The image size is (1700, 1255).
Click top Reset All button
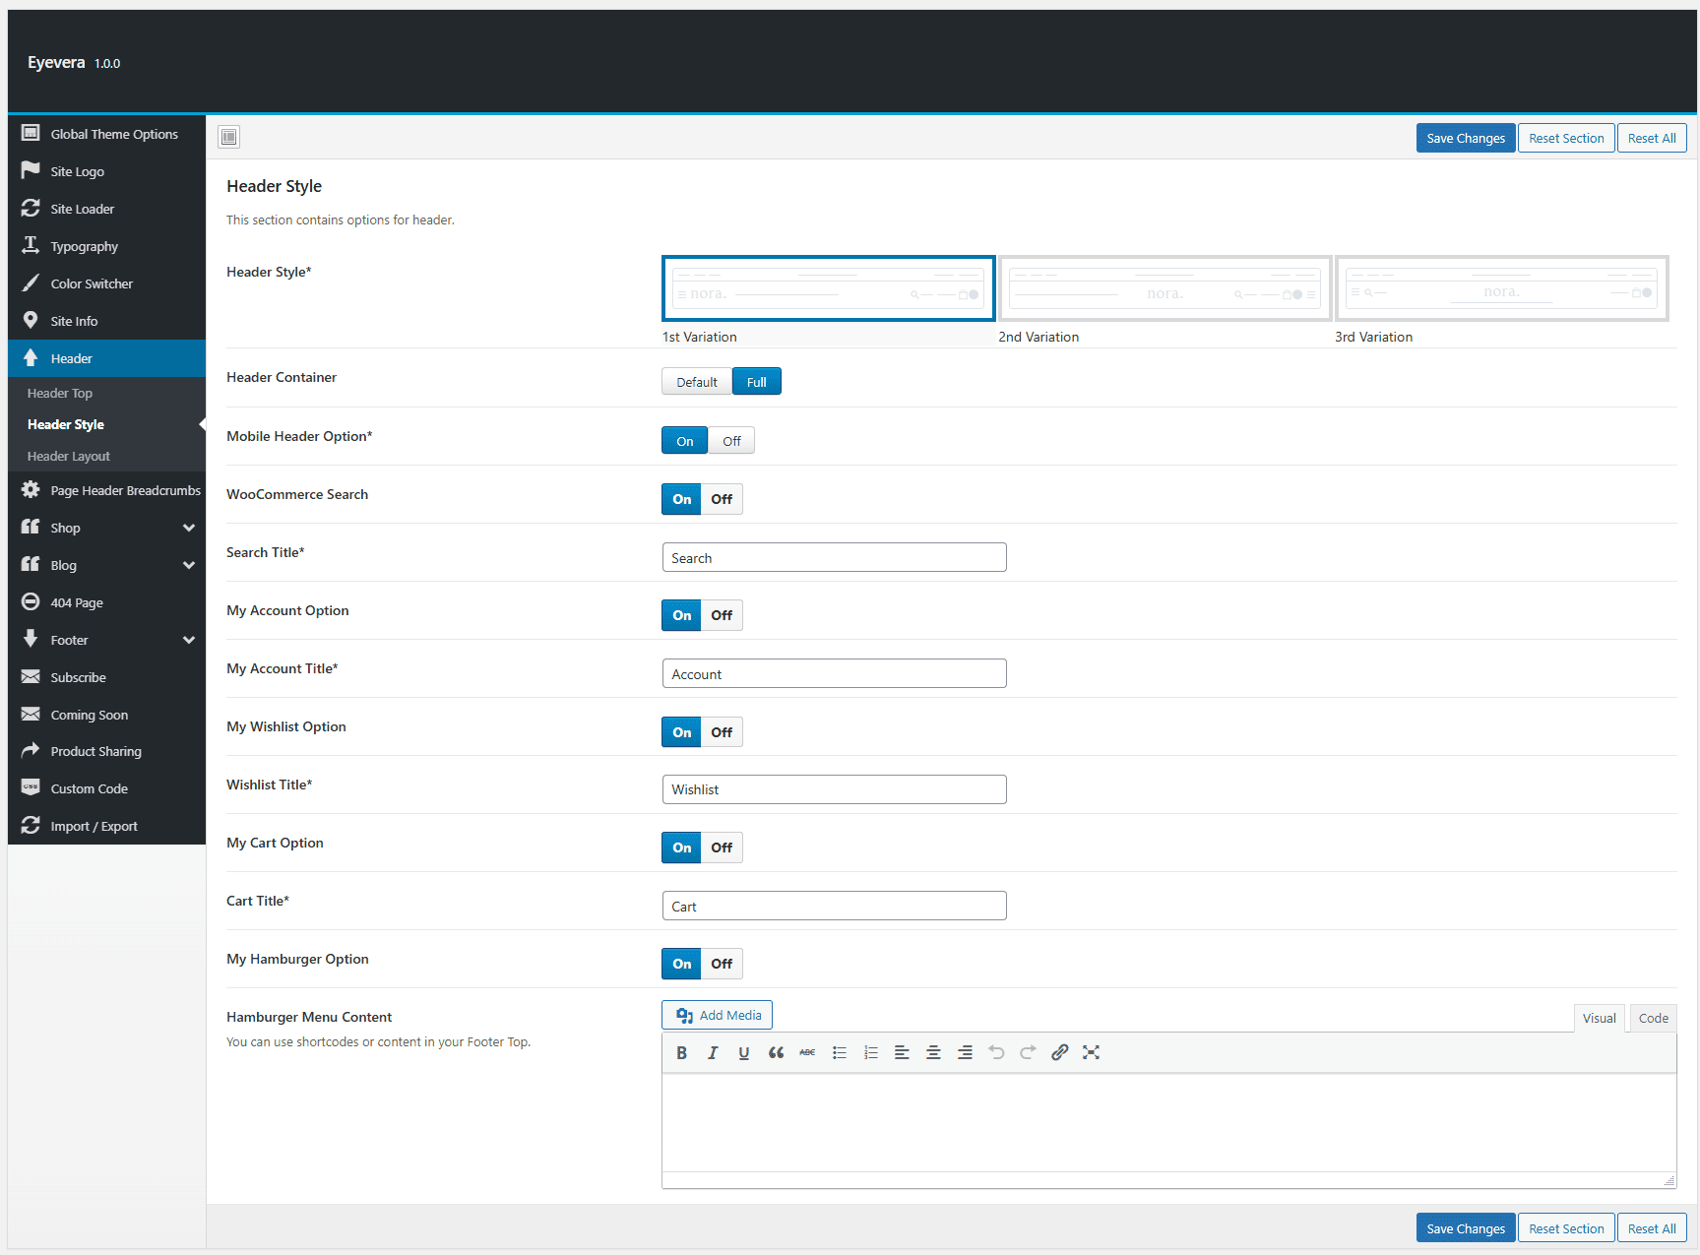tap(1652, 138)
